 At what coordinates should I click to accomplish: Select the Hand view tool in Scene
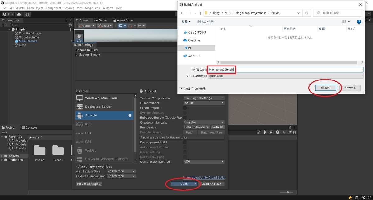79,35
